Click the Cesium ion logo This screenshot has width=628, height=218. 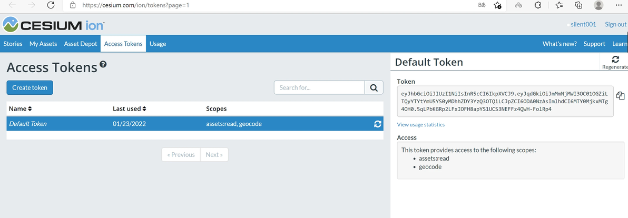pyautogui.click(x=54, y=25)
